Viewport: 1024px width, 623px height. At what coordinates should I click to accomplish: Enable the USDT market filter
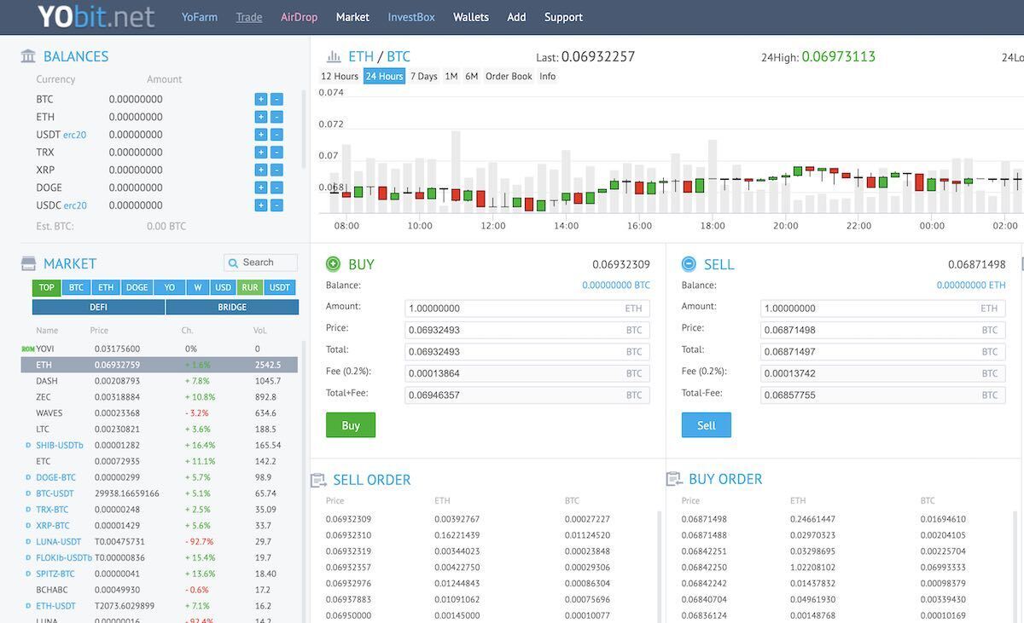[281, 287]
